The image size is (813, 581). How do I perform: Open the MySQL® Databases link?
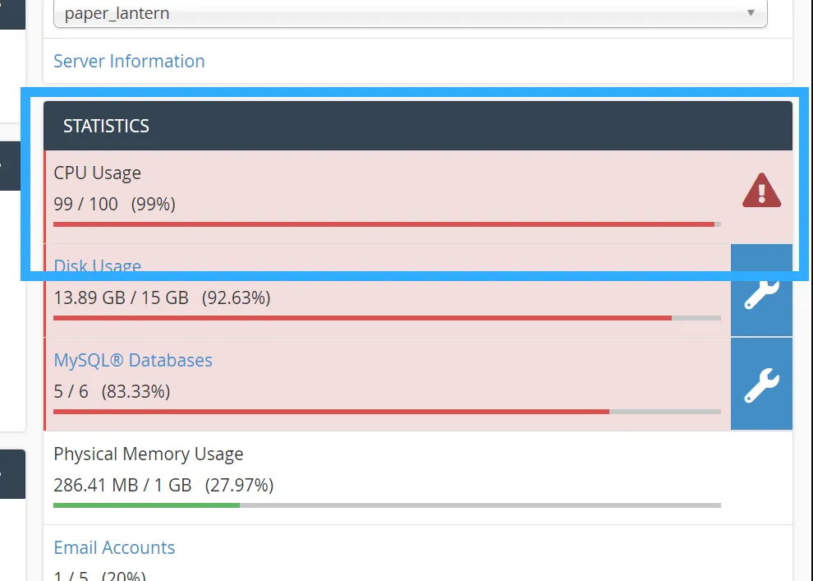pyautogui.click(x=133, y=360)
